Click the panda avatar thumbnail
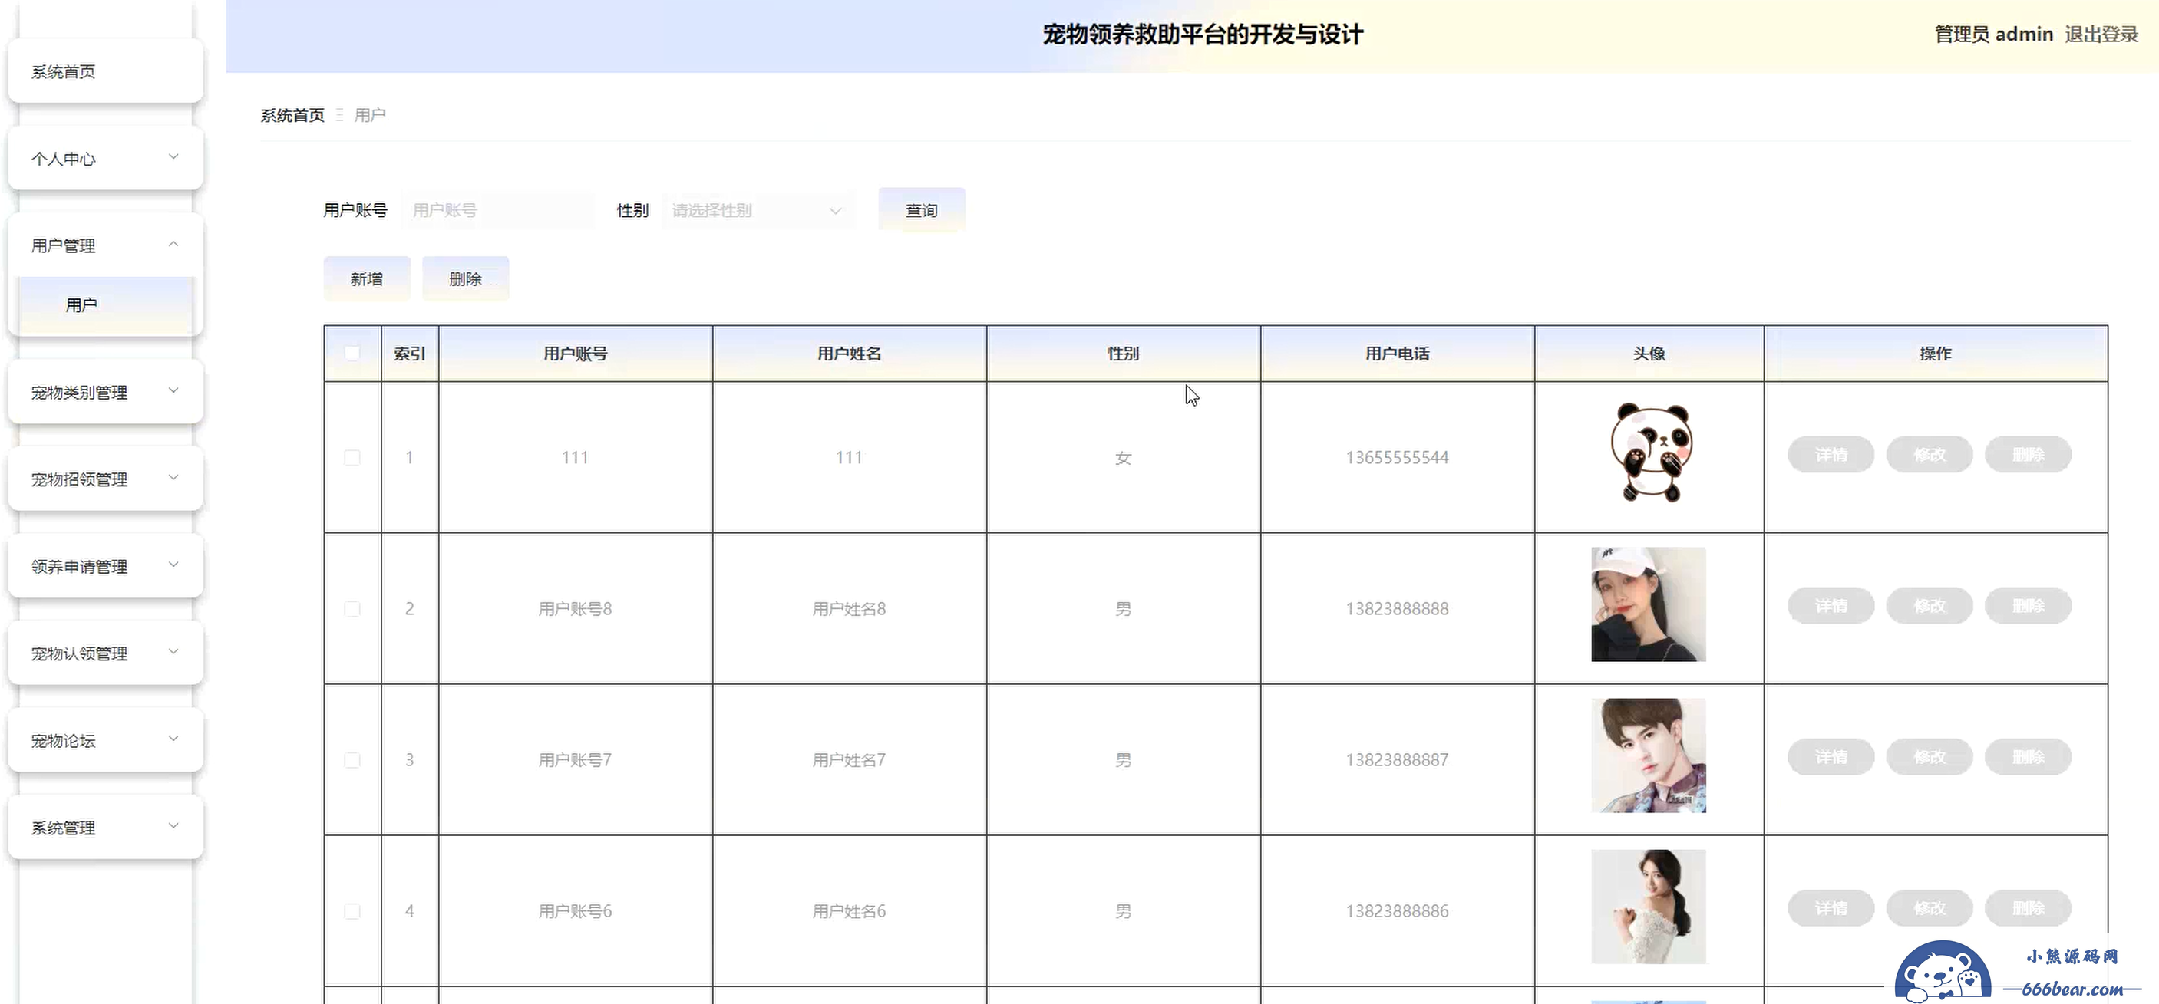Screen dimensions: 2159x1004 (1649, 453)
